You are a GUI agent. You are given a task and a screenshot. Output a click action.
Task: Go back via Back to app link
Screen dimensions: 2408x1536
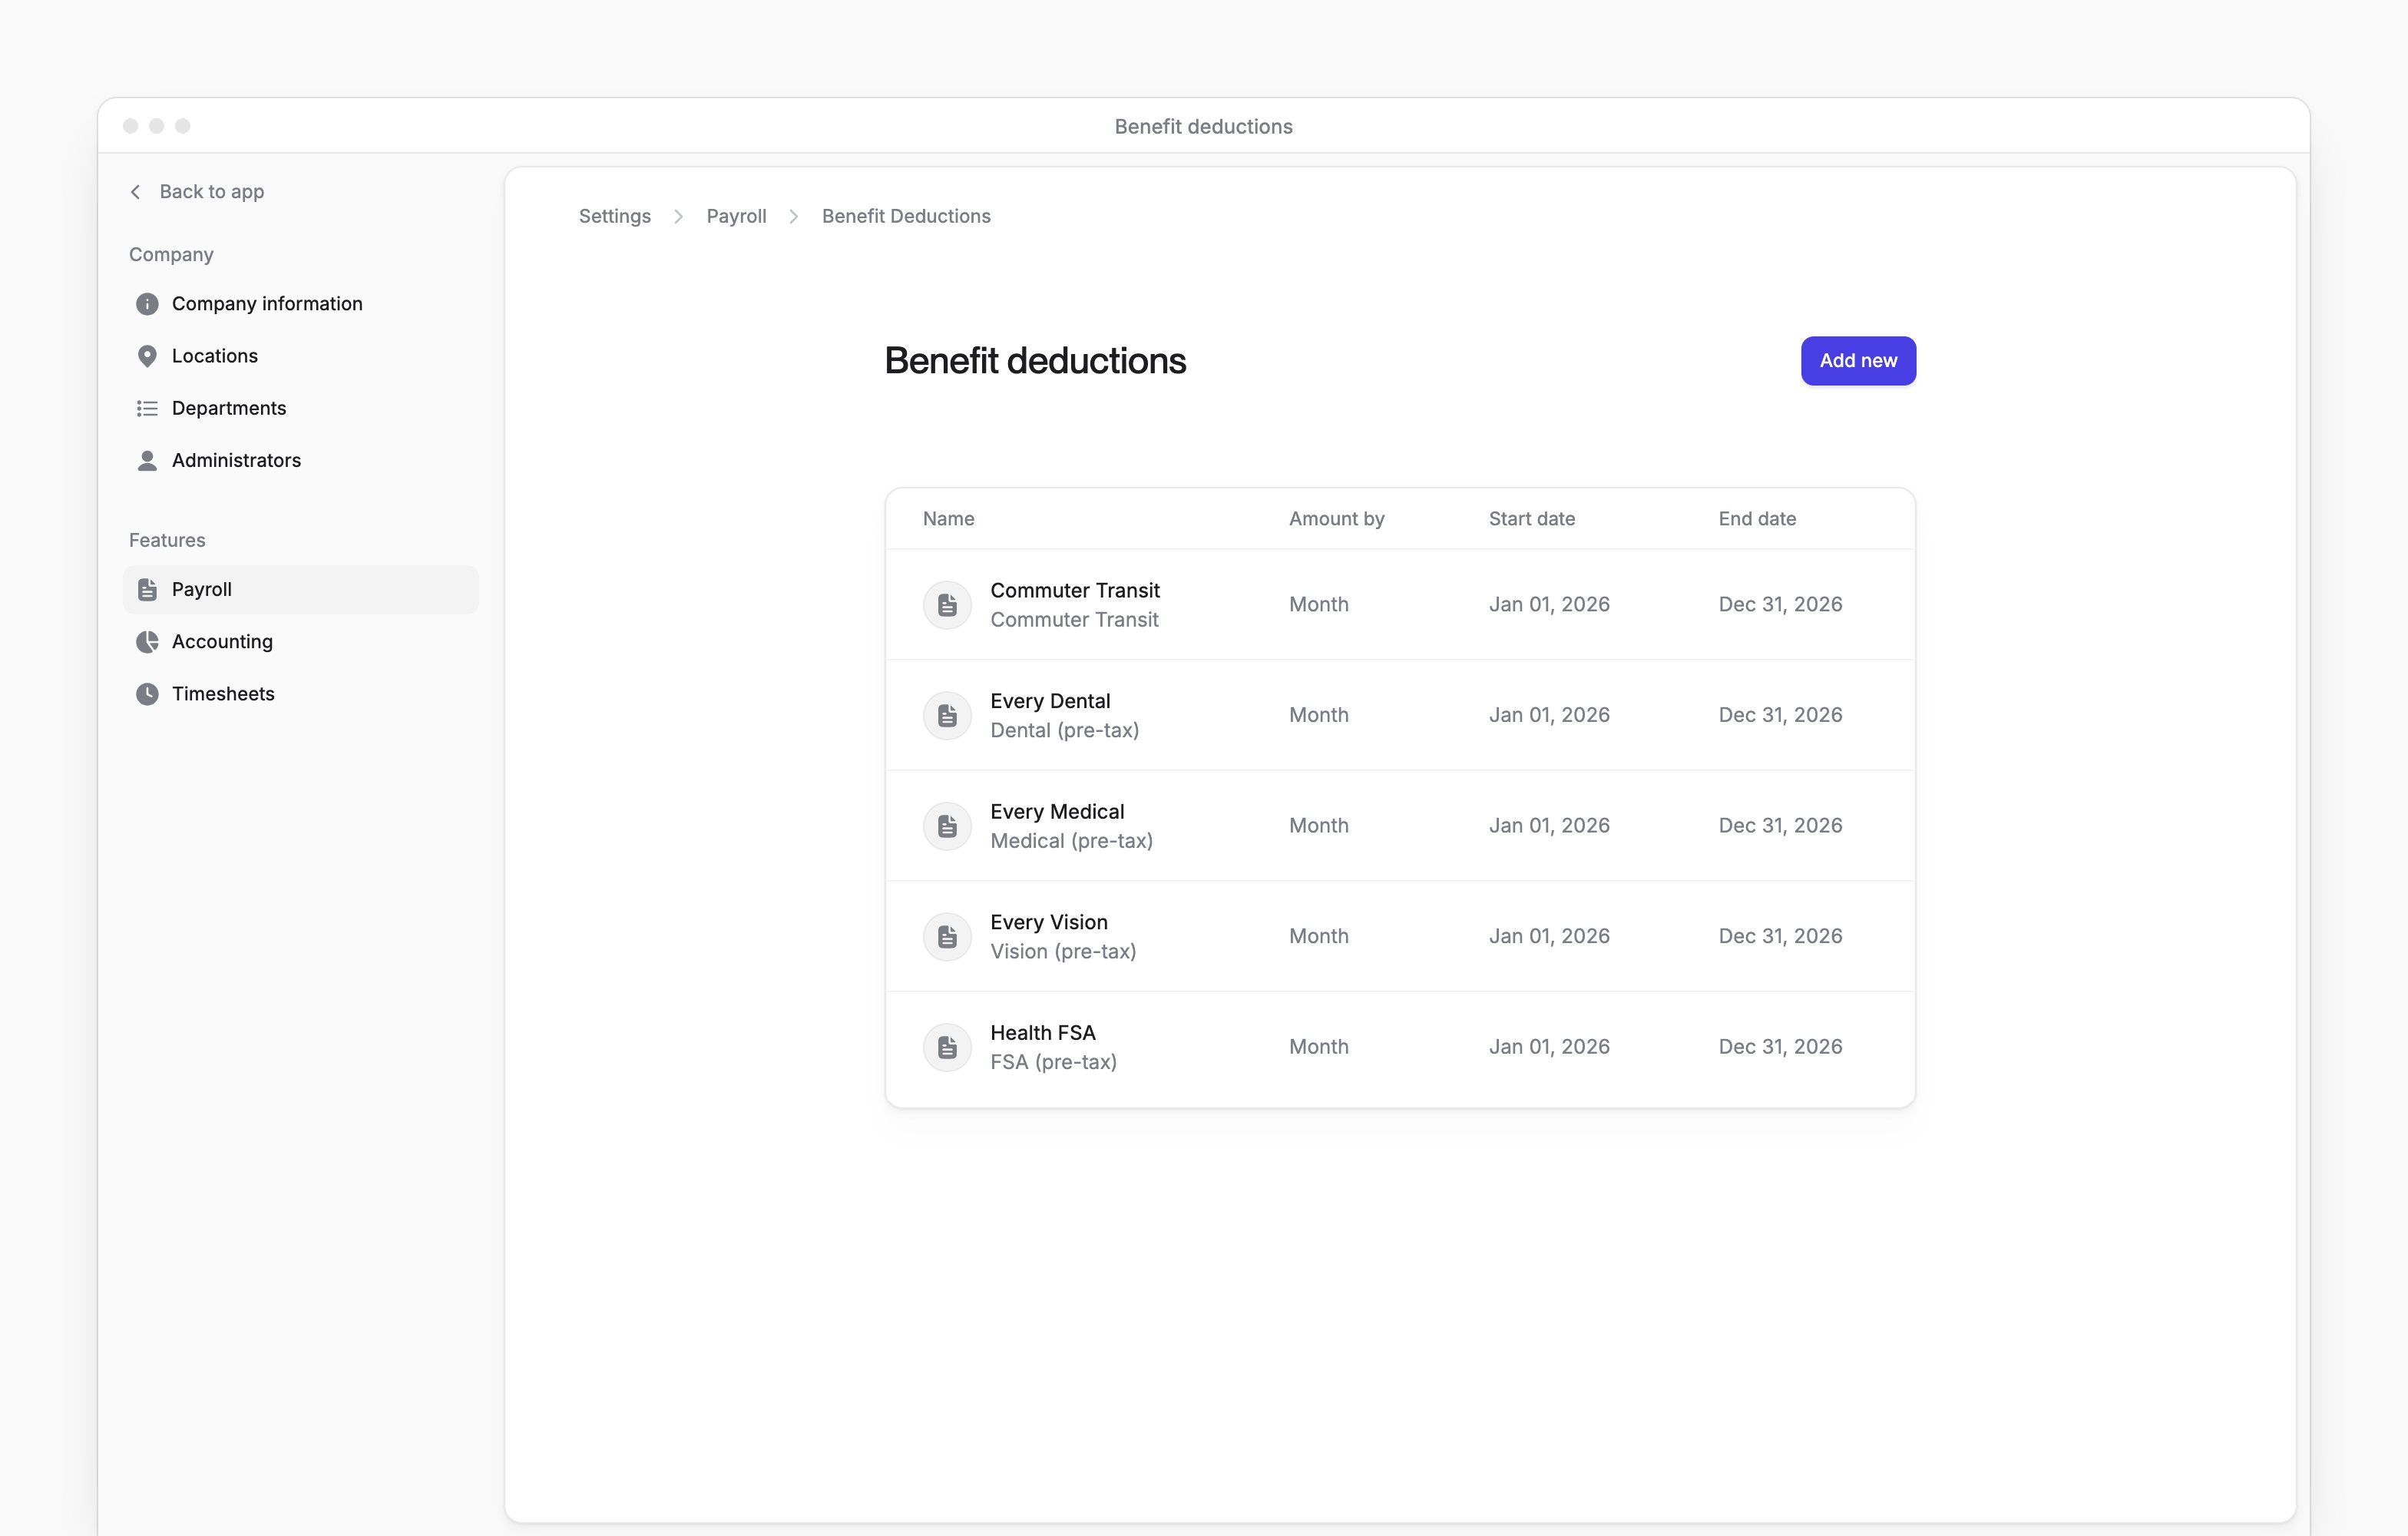tap(197, 192)
